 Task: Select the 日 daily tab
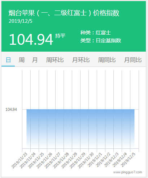(x=8, y=60)
